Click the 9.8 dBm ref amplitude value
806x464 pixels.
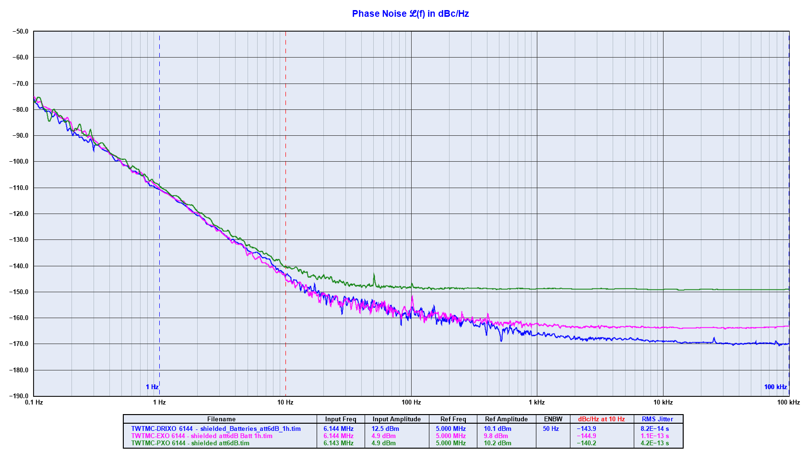click(496, 436)
